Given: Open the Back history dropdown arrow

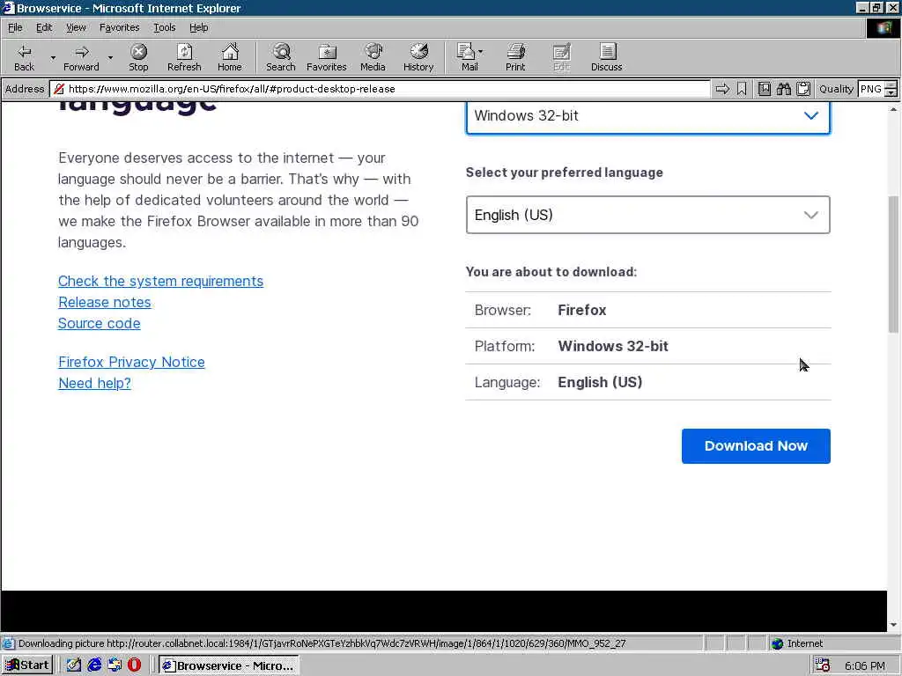Looking at the screenshot, I should (53, 57).
